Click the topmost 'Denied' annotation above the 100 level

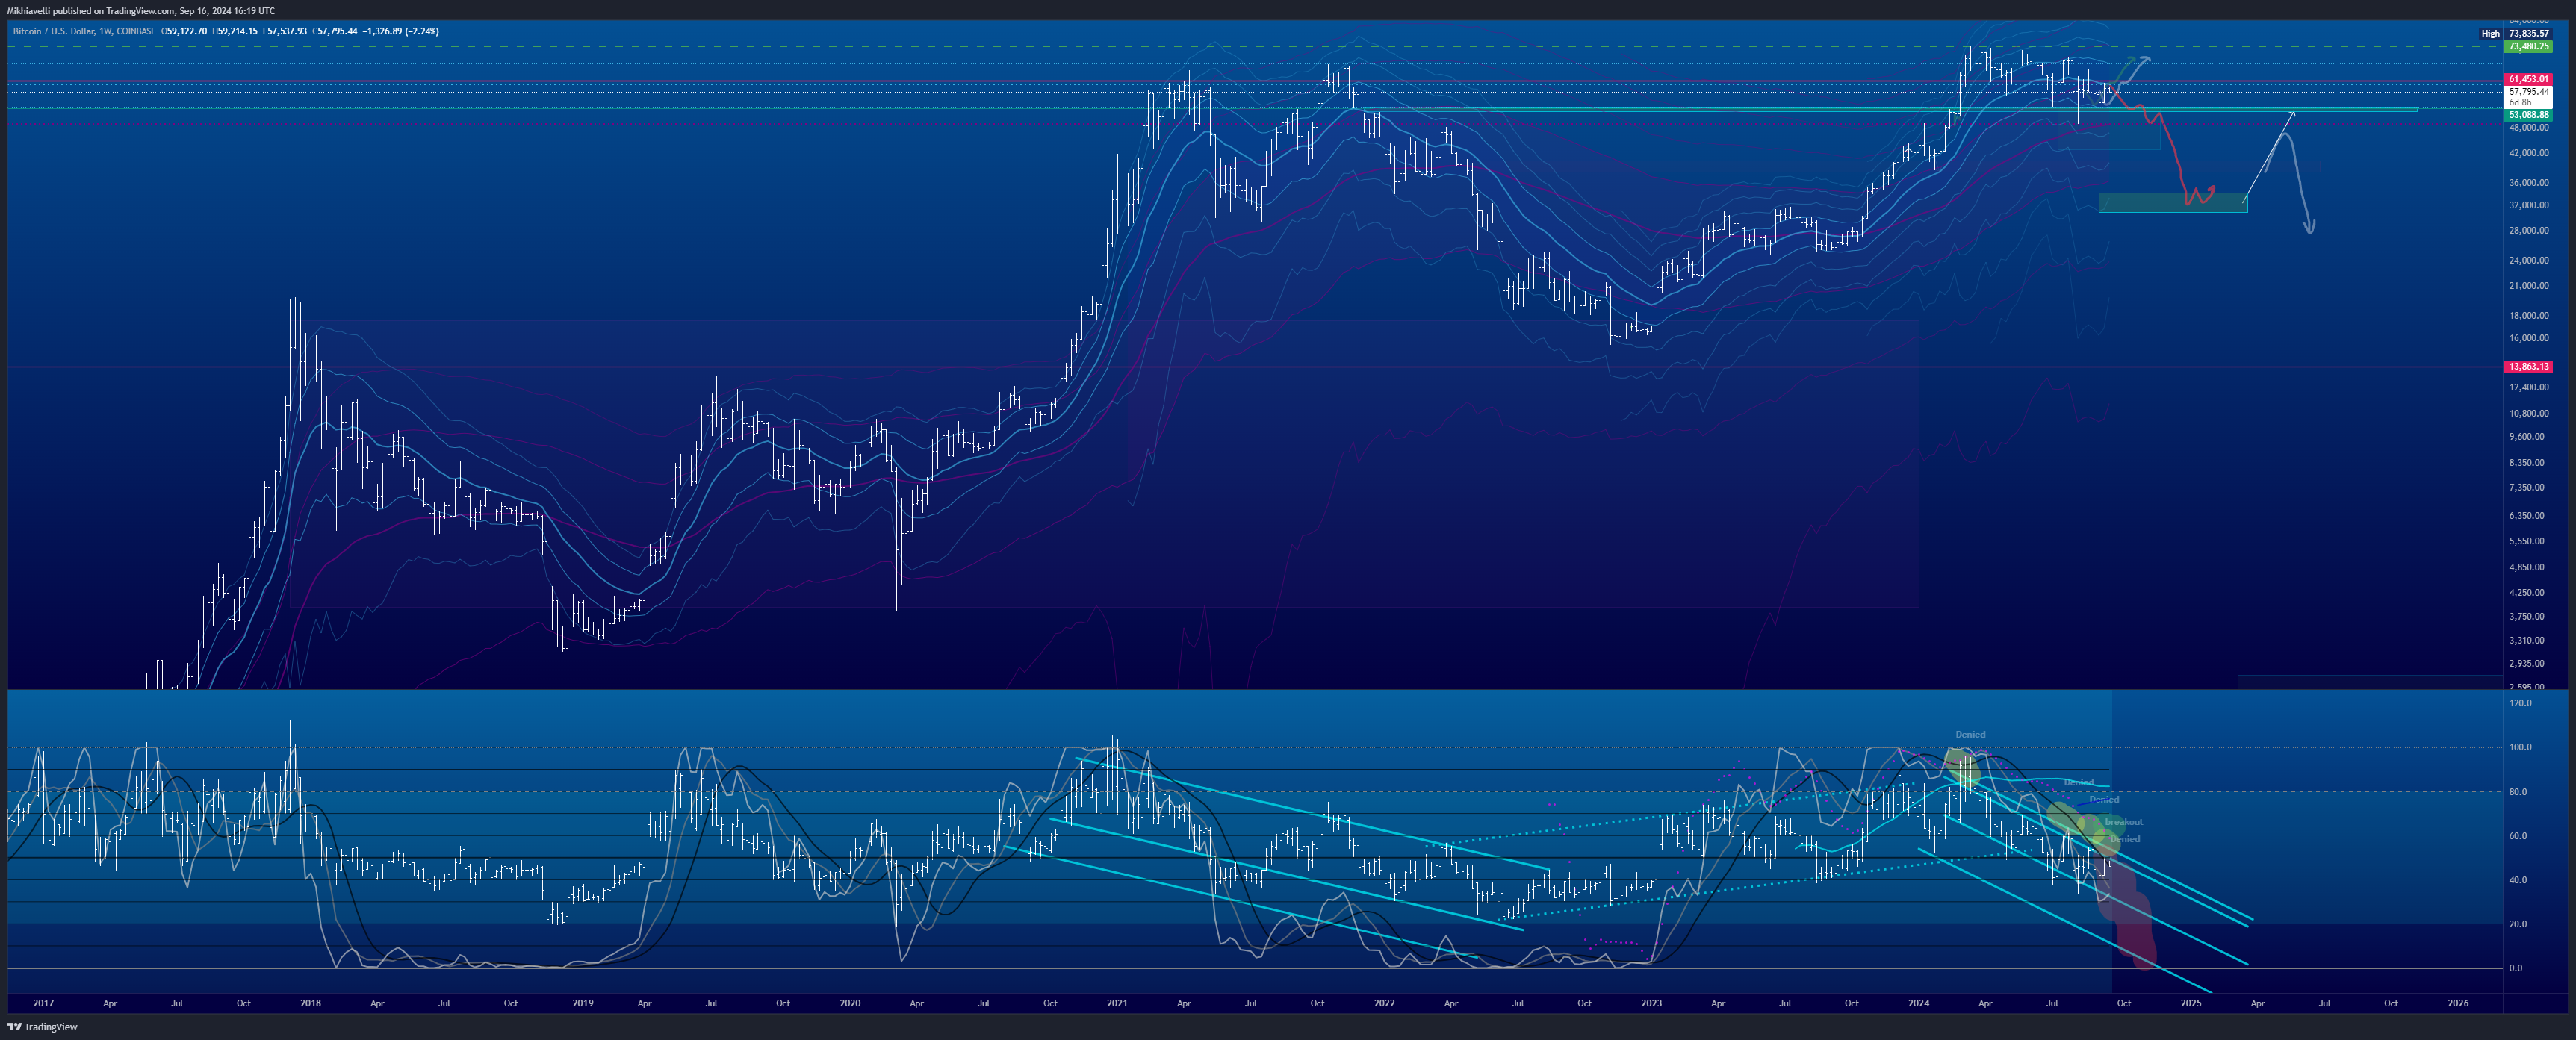pyautogui.click(x=1970, y=735)
